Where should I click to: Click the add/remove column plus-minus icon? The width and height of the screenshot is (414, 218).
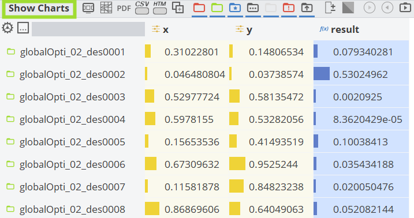point(330,7)
